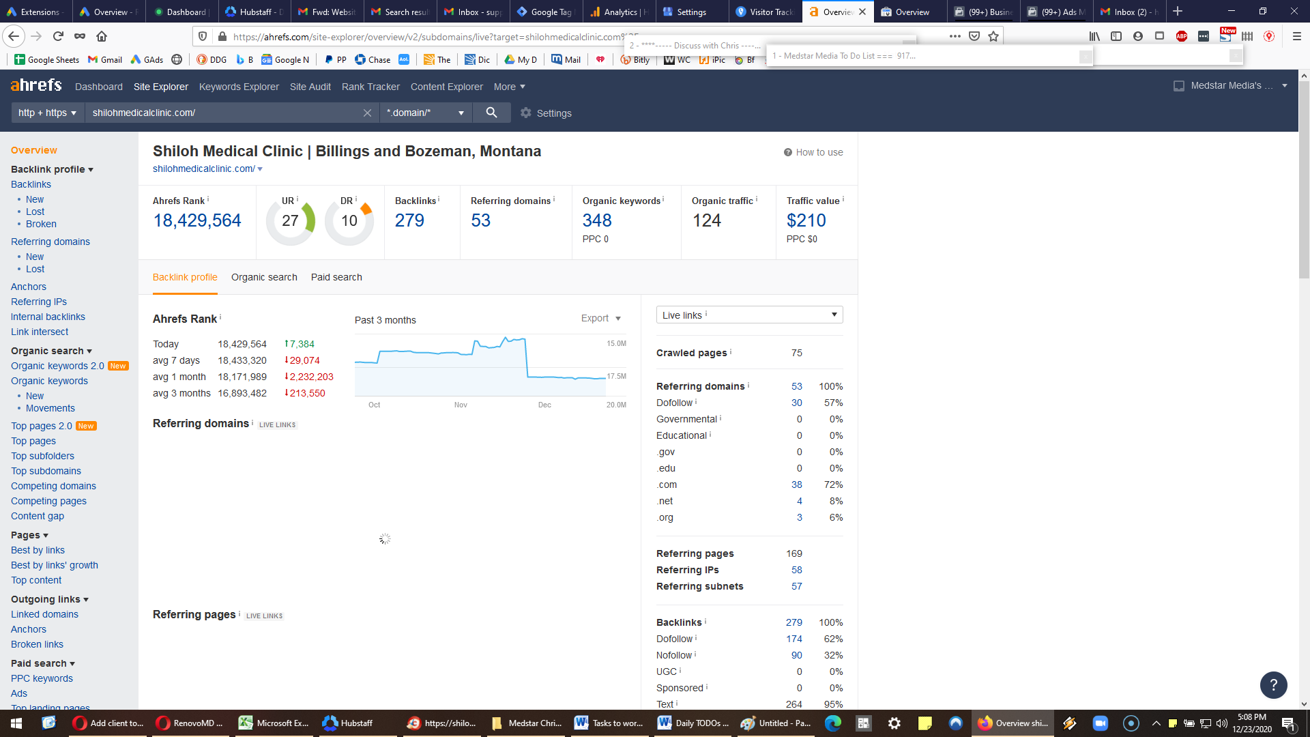Collapse the Backlink profile sidebar section
This screenshot has height=737, width=1310.
tap(52, 169)
